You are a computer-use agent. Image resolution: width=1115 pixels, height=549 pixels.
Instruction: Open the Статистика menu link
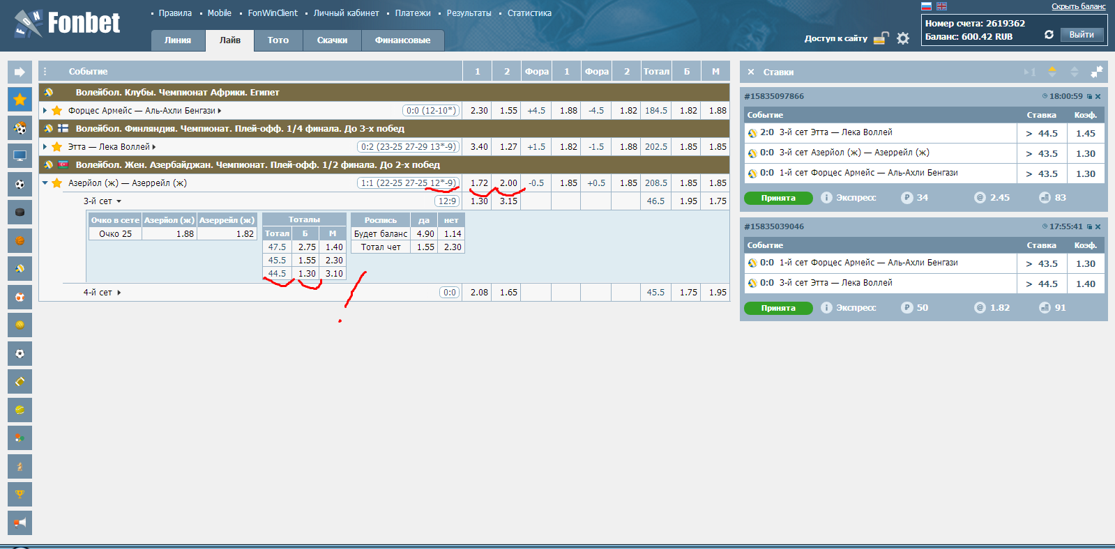[529, 13]
